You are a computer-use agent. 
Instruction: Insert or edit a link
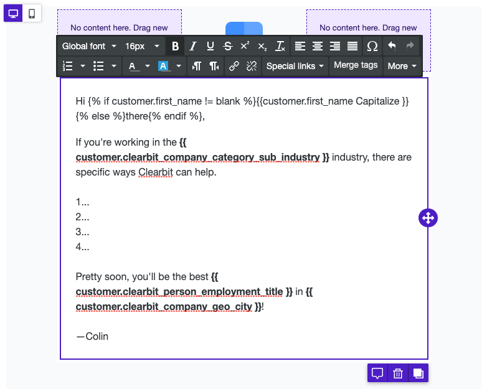(x=234, y=66)
